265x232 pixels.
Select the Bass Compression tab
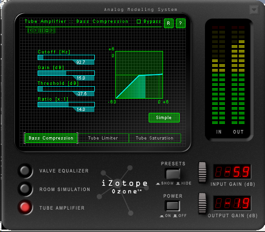pyautogui.click(x=51, y=138)
